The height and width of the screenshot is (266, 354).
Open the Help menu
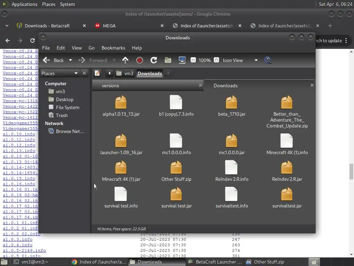coord(137,48)
